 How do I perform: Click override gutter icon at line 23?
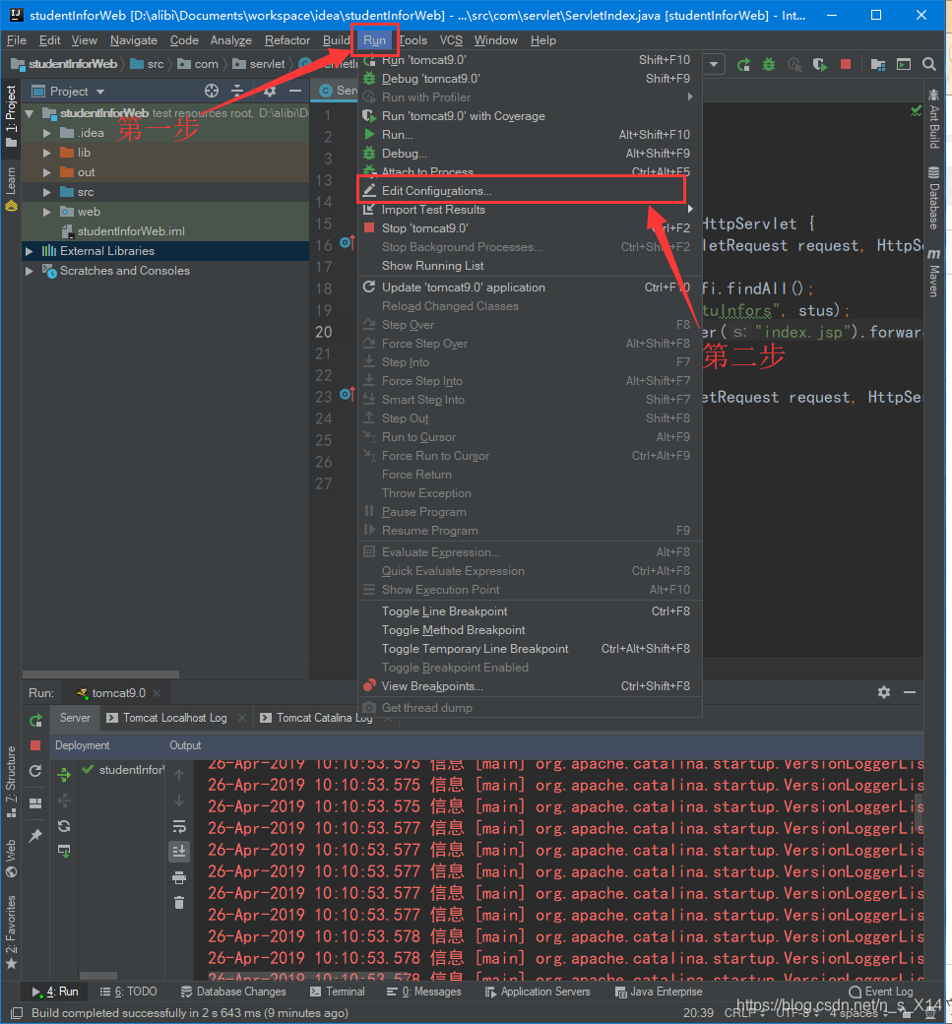348,395
